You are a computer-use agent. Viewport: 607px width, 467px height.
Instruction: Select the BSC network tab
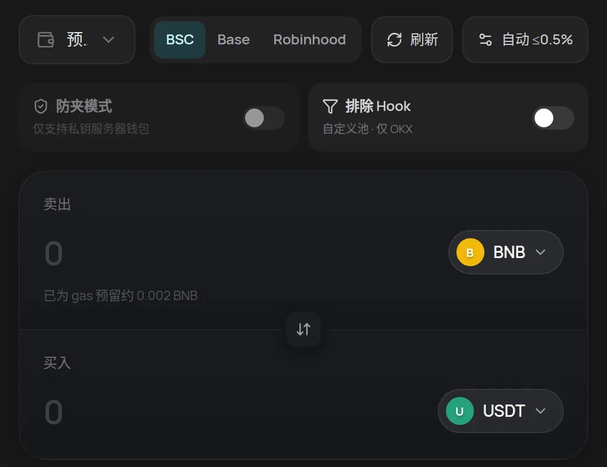180,40
